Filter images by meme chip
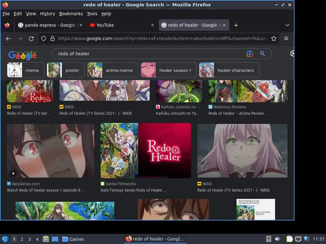The image size is (326, 244). (x=25, y=70)
